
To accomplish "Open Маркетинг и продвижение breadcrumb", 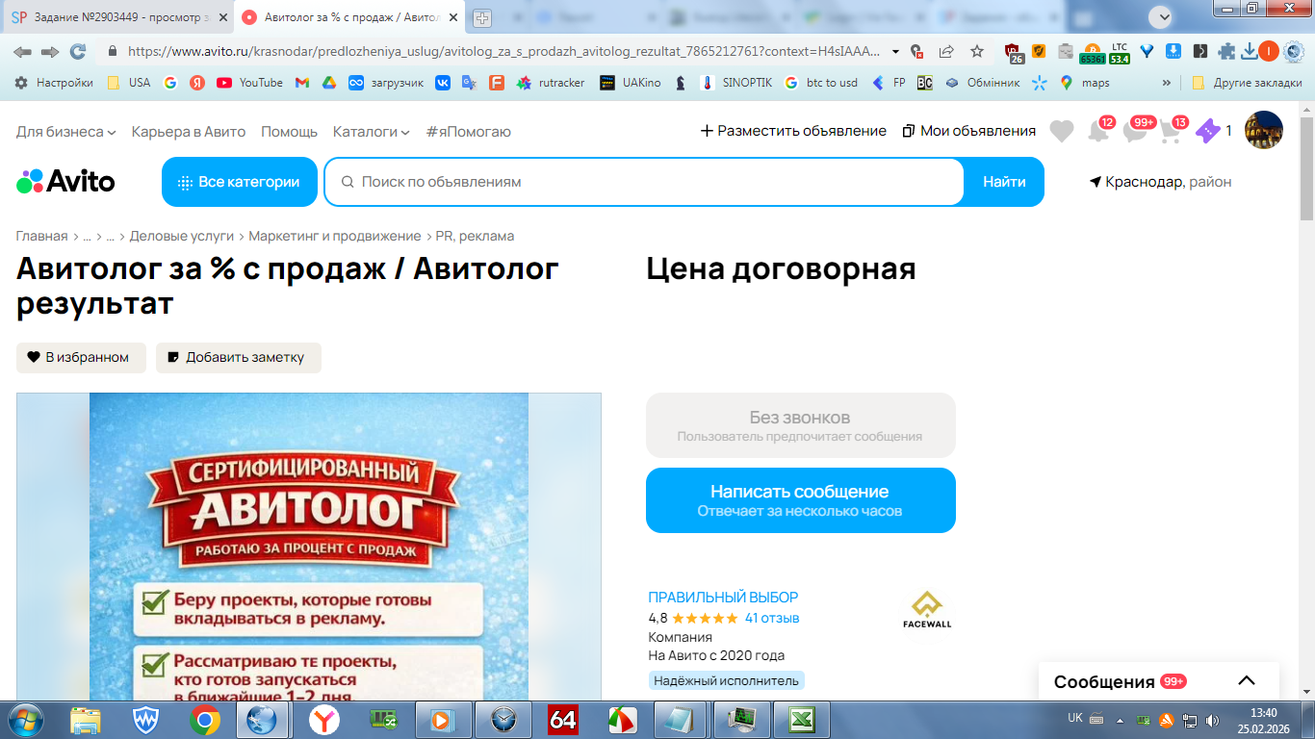I will coord(335,236).
